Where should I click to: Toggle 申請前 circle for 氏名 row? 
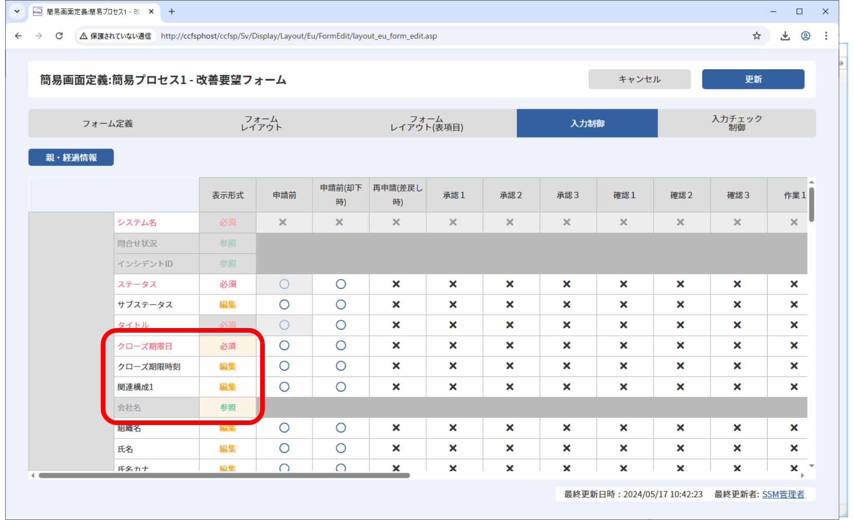tap(284, 448)
